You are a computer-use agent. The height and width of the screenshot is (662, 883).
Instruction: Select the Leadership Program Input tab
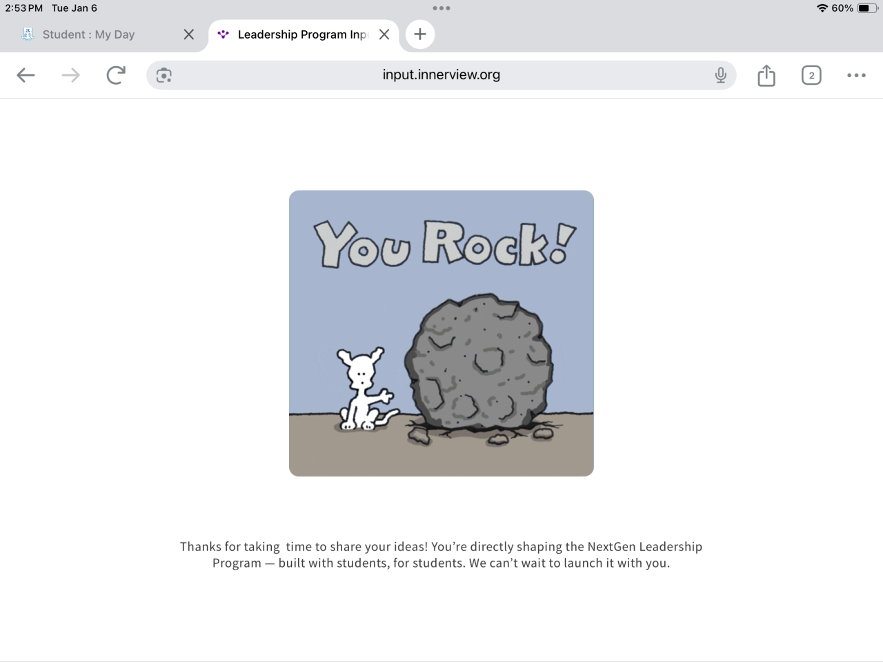click(x=304, y=35)
